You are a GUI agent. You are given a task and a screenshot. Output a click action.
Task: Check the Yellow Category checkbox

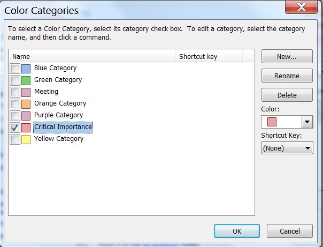[x=15, y=139]
